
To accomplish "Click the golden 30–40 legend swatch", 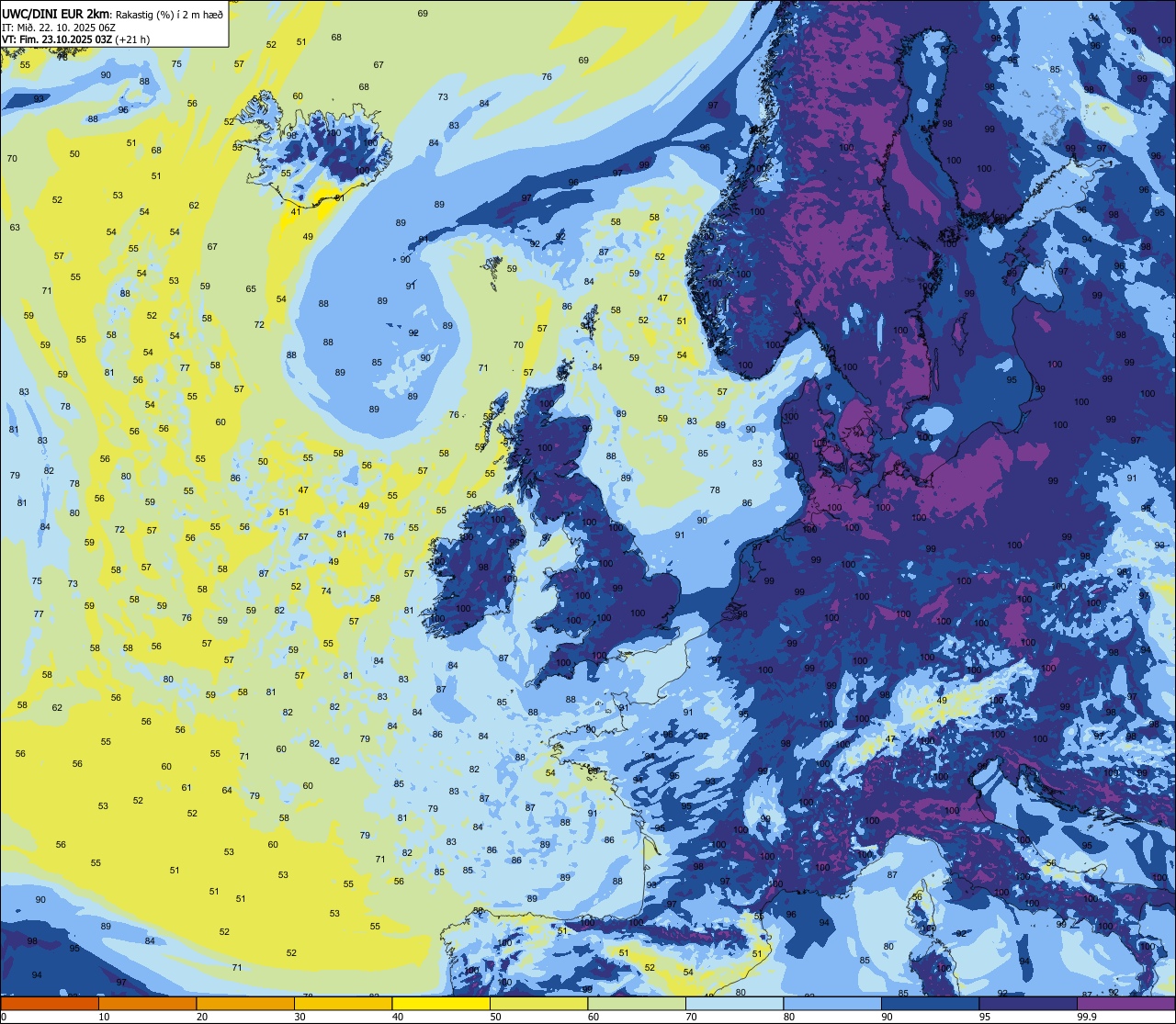I will tap(343, 1004).
